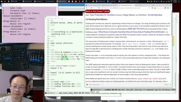Open the Firefox taskbar window
Screen dimensions: 181x102
27,1
